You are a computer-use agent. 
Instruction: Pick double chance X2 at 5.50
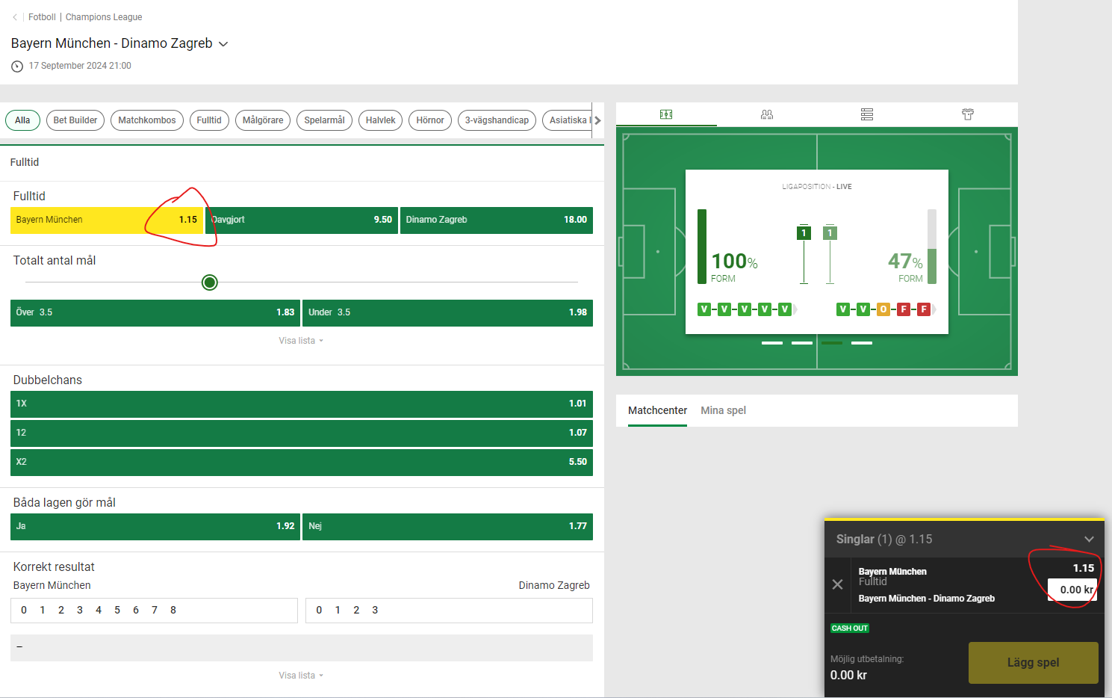click(x=302, y=463)
